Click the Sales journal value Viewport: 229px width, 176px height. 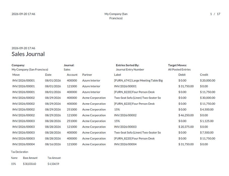[x=67, y=69]
